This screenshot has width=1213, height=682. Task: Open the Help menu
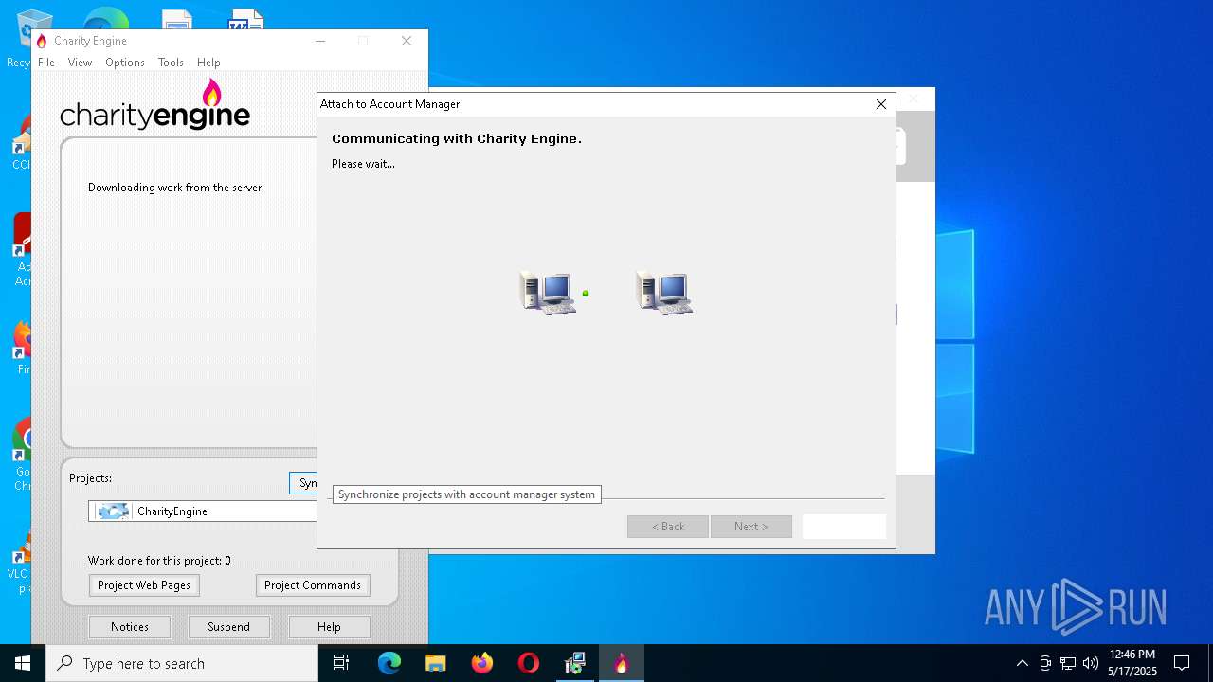(x=208, y=63)
